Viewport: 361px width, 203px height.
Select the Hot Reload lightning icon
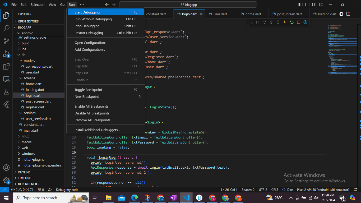[285, 22]
